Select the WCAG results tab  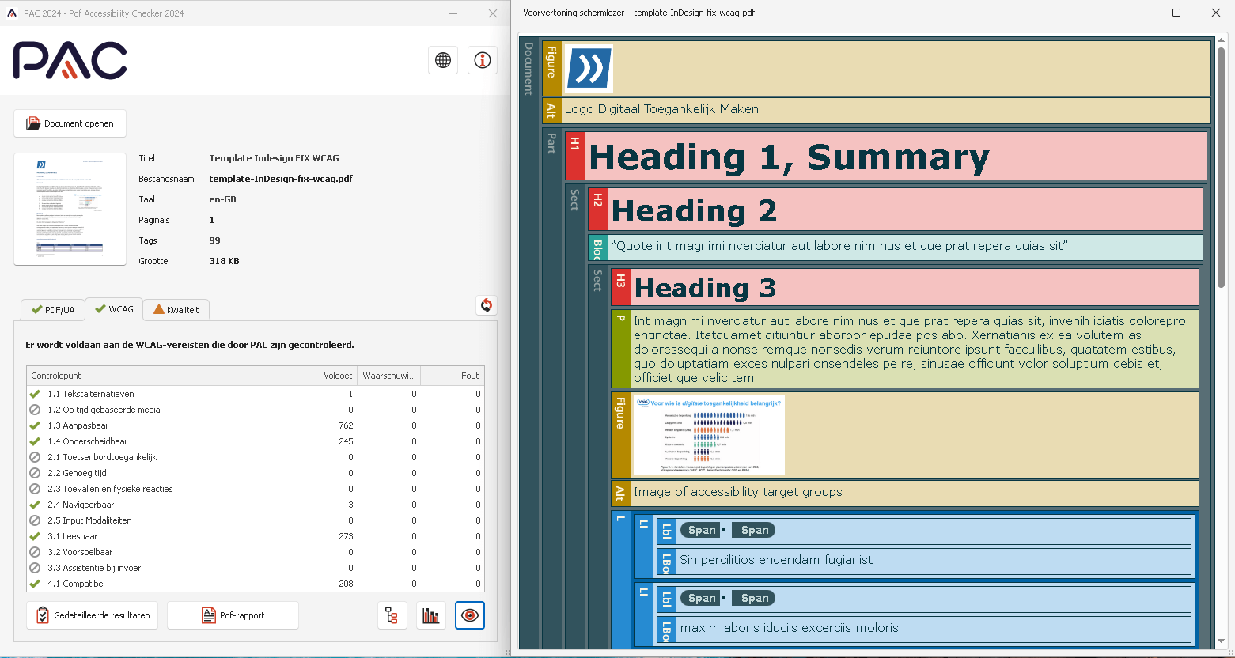(x=114, y=309)
